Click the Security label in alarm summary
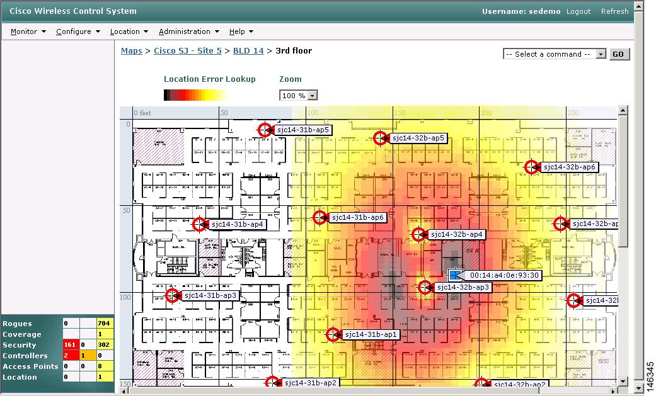 (20, 345)
